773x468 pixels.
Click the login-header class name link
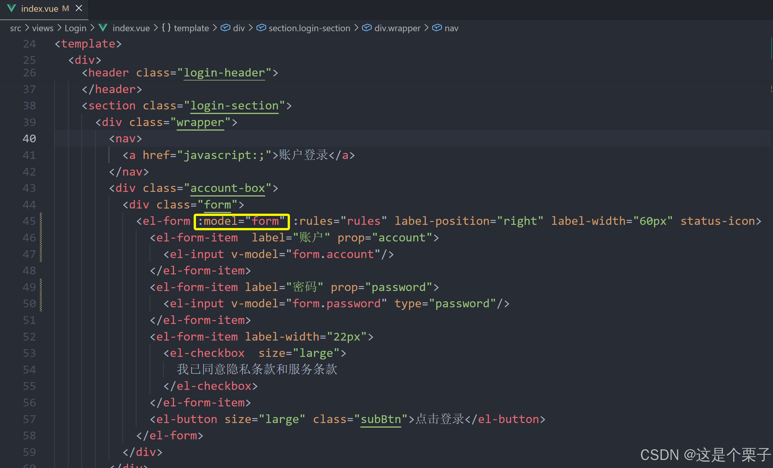[224, 73]
